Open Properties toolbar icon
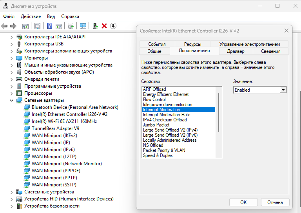Viewport: 301px width, 213px height. [38, 26]
